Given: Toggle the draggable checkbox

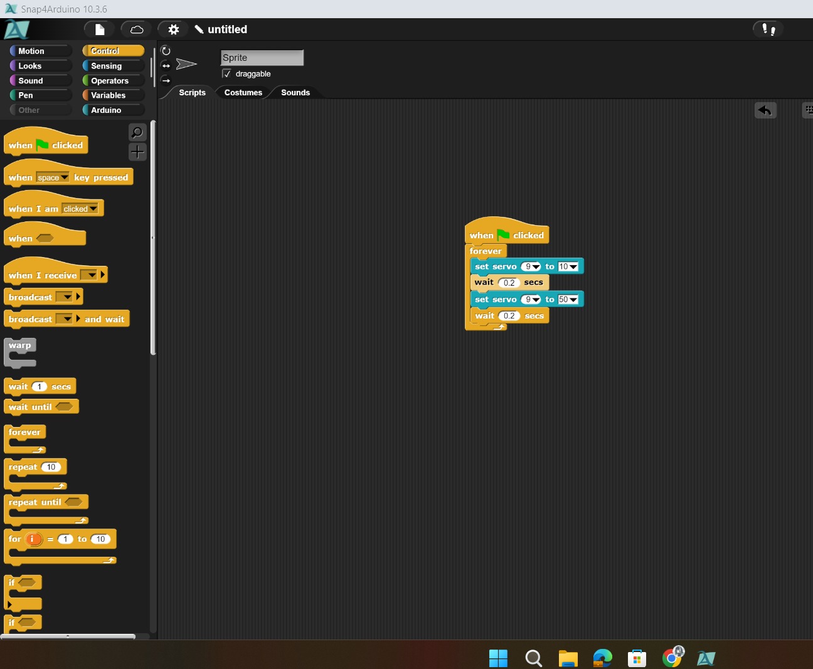Looking at the screenshot, I should click(226, 73).
